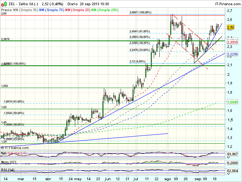Click the 62,864 RSI value box
Screen dimensions: 242x182
click(x=232, y=171)
